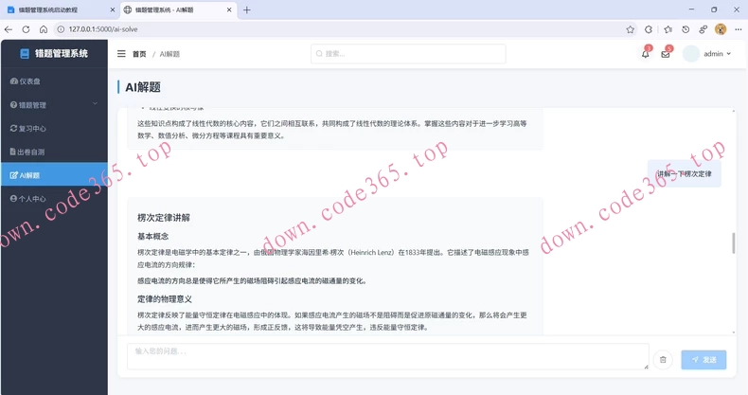Click the 出卷自测 document icon

click(x=13, y=152)
